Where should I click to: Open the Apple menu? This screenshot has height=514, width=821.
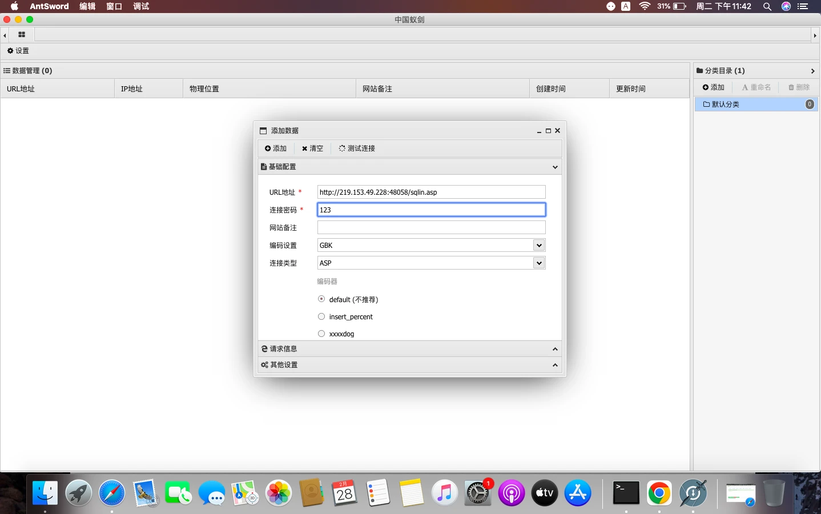coord(15,6)
